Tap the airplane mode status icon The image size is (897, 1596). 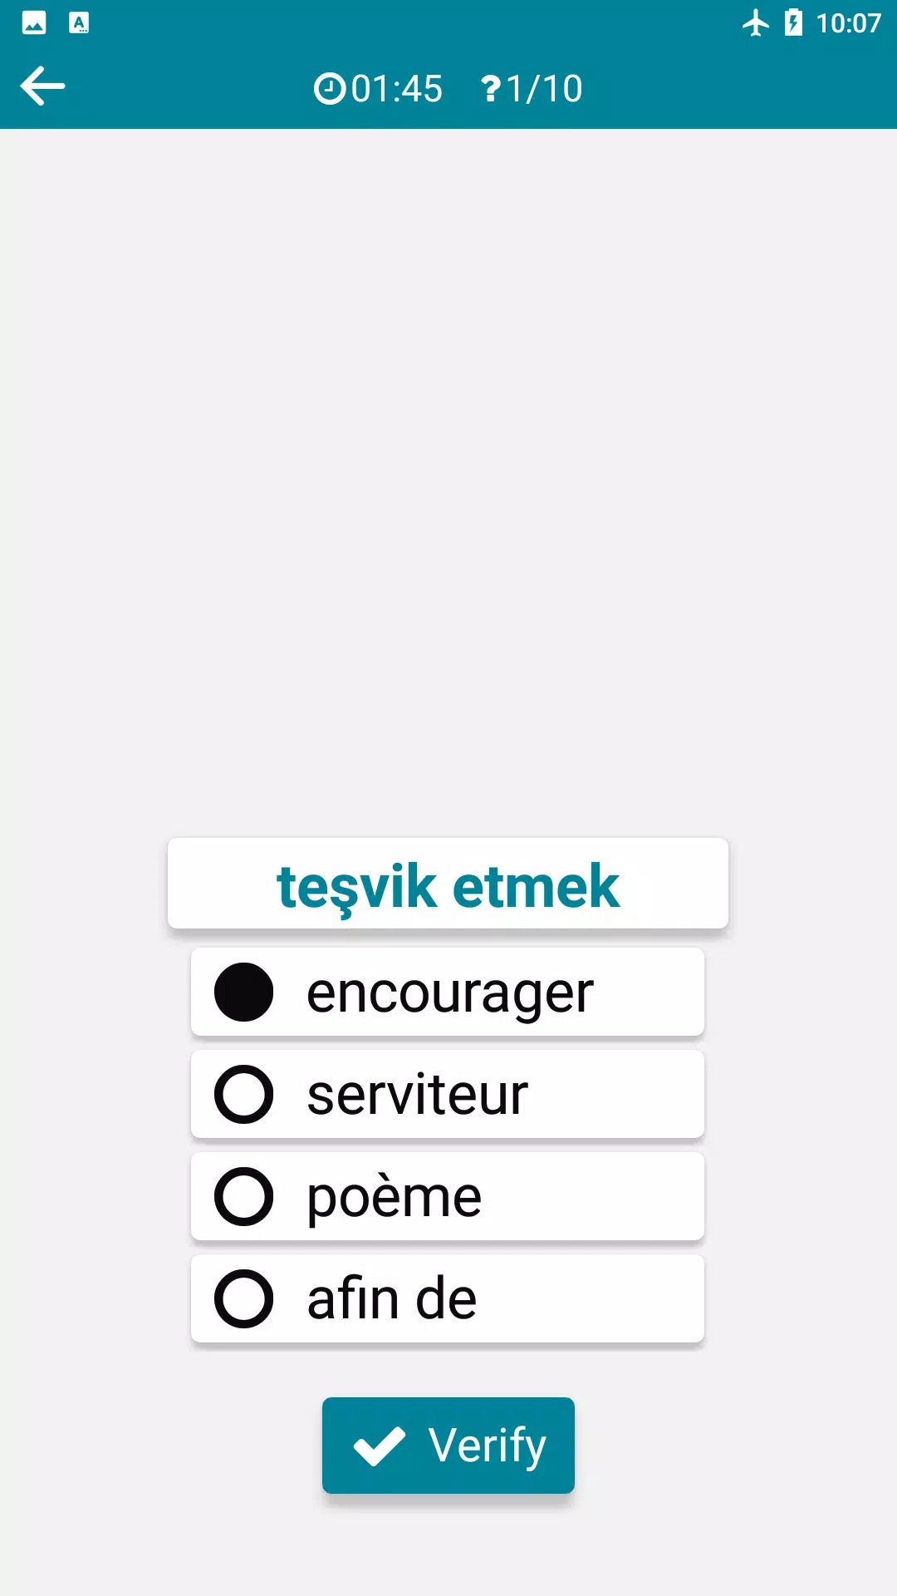[755, 22]
